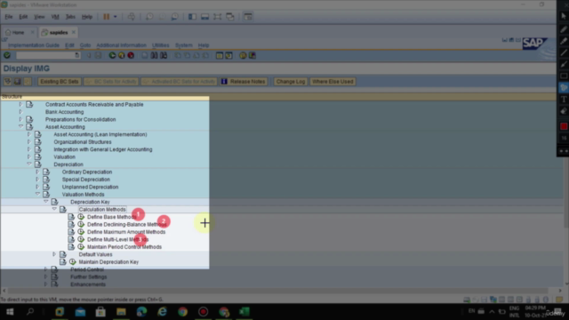The image size is (569, 320).
Task: Select the text tool in annotation sidebar
Action: click(x=564, y=100)
